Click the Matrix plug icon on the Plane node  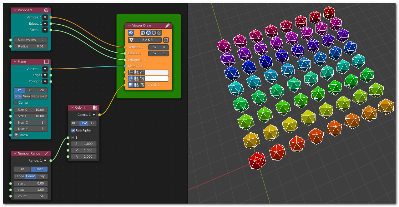tap(16, 135)
